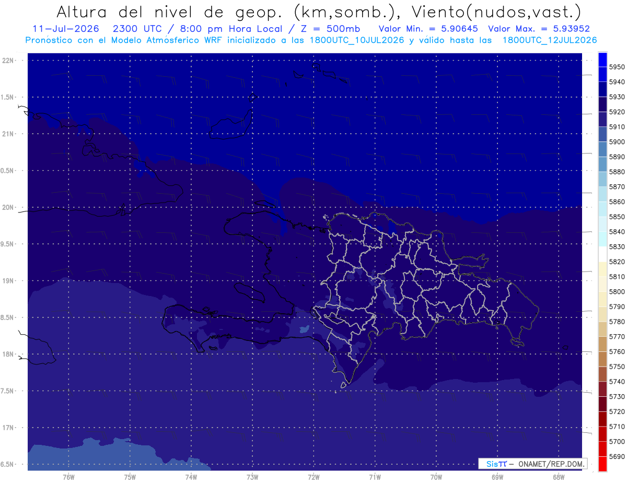Click the '5790' colorbar label

coord(617,306)
